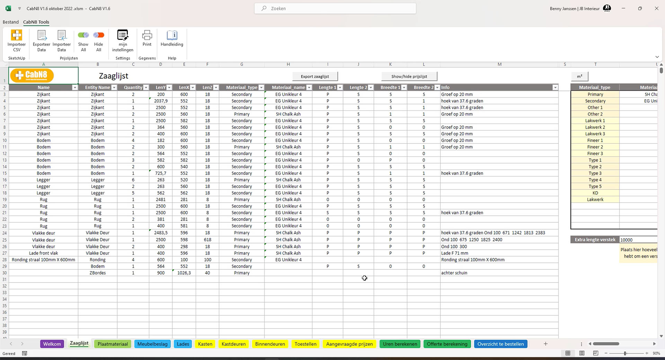Click the Zoeken search field
665x360 pixels.
click(335, 8)
